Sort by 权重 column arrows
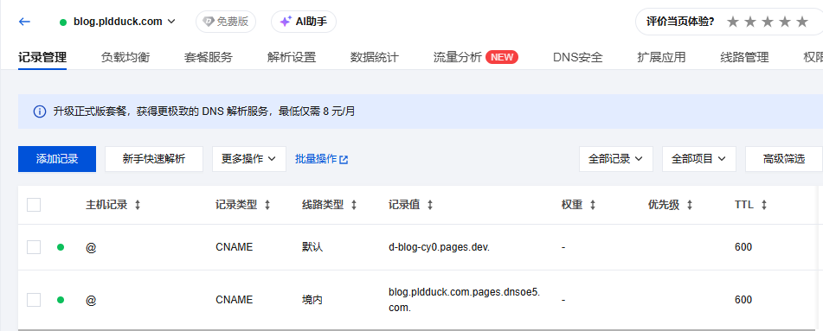This screenshot has height=331, width=823. tap(593, 205)
